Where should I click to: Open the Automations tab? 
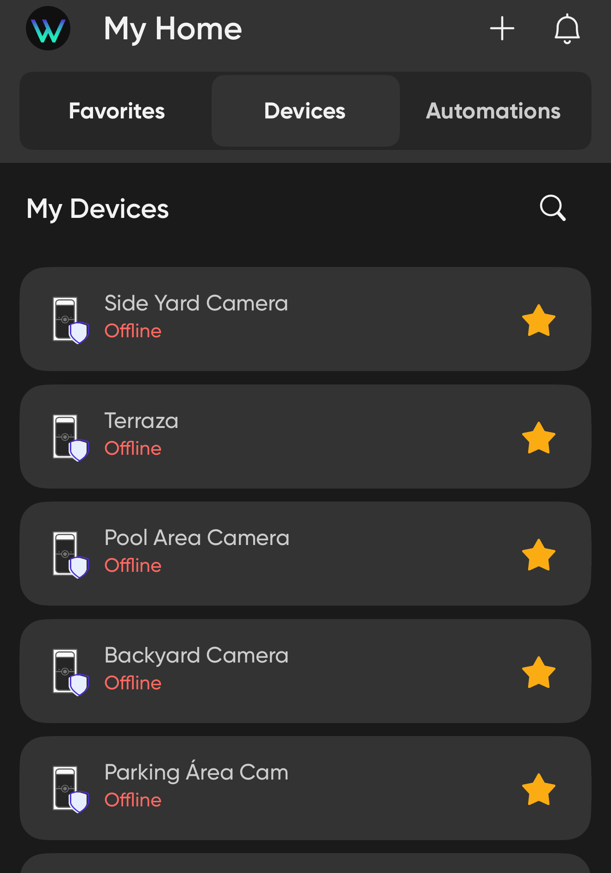493,111
